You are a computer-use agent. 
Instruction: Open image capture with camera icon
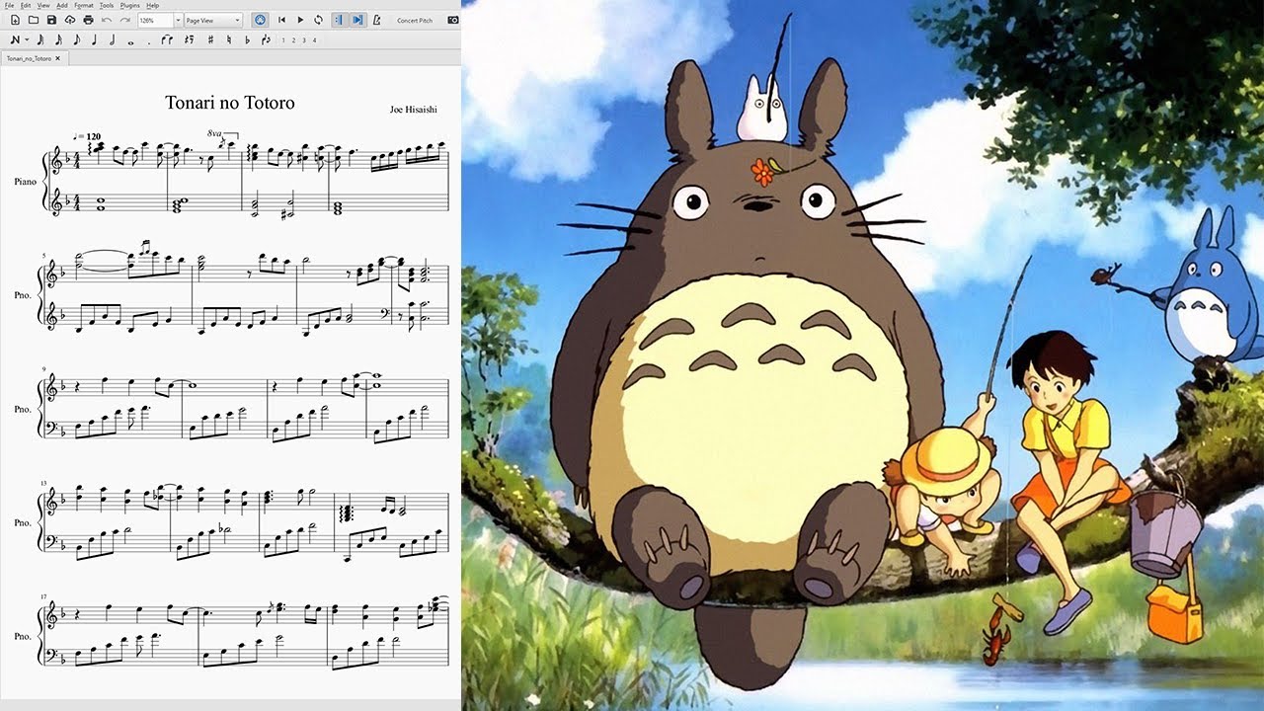(453, 20)
